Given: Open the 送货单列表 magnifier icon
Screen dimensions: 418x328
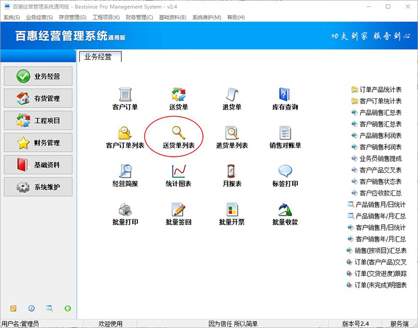Looking at the screenshot, I should point(178,133).
